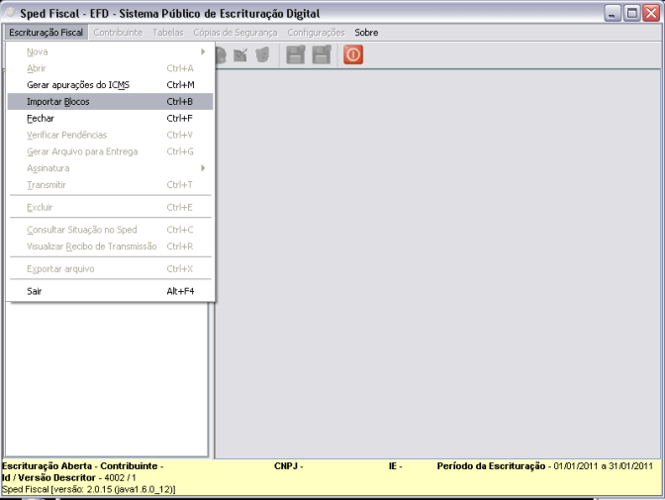Choose Transmitir menu entry
This screenshot has height=500, width=665.
(110, 185)
